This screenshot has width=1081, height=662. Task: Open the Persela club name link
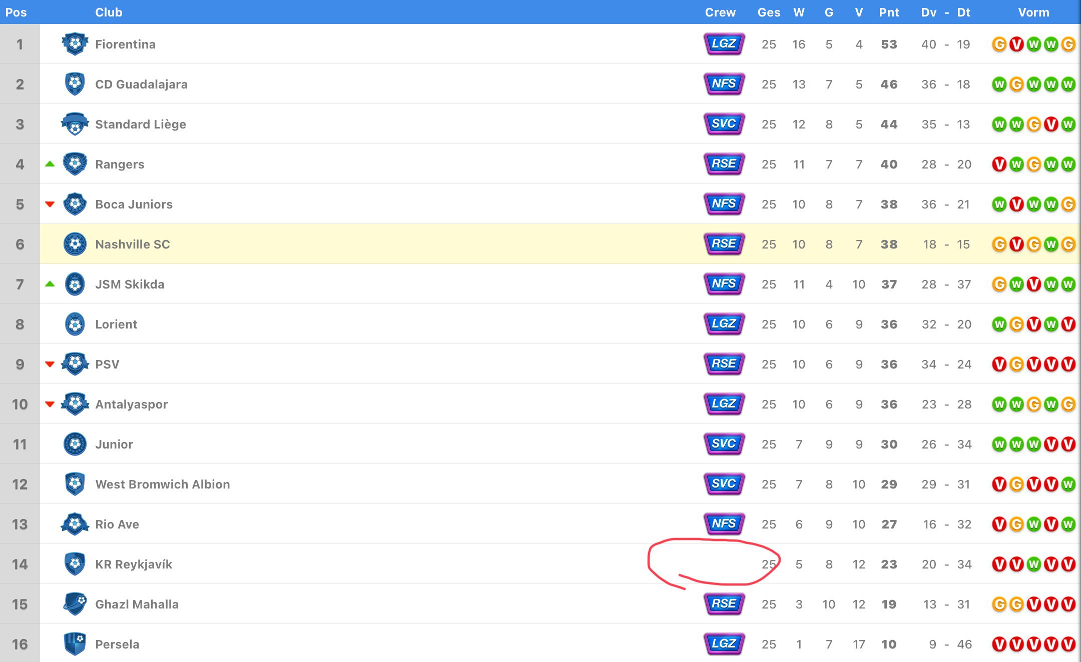(117, 644)
